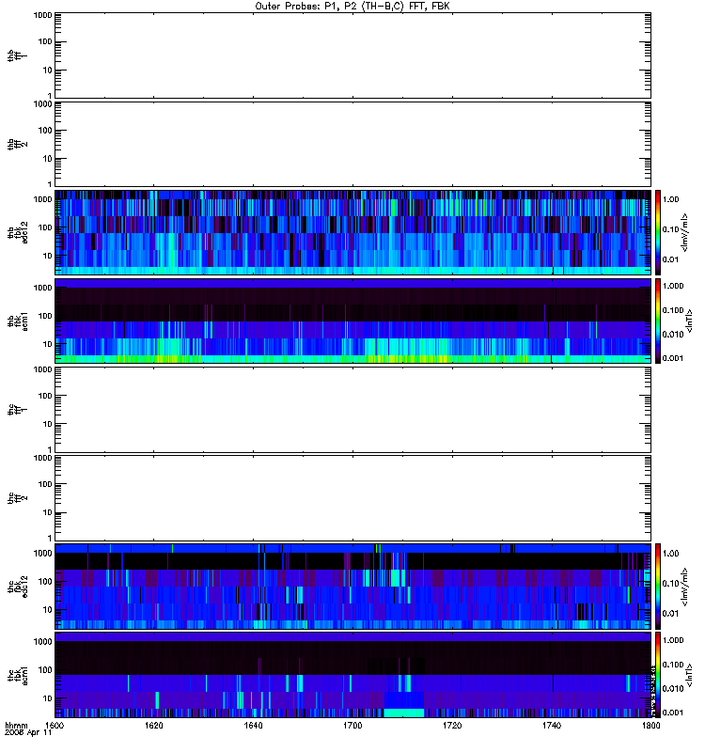Click the thc fbk edc12 spectrogram plot

click(353, 587)
